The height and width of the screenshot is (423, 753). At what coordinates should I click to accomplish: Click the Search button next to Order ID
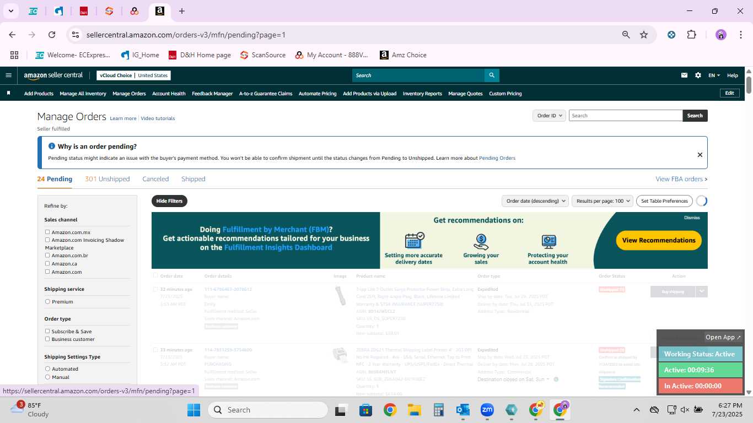pos(695,116)
